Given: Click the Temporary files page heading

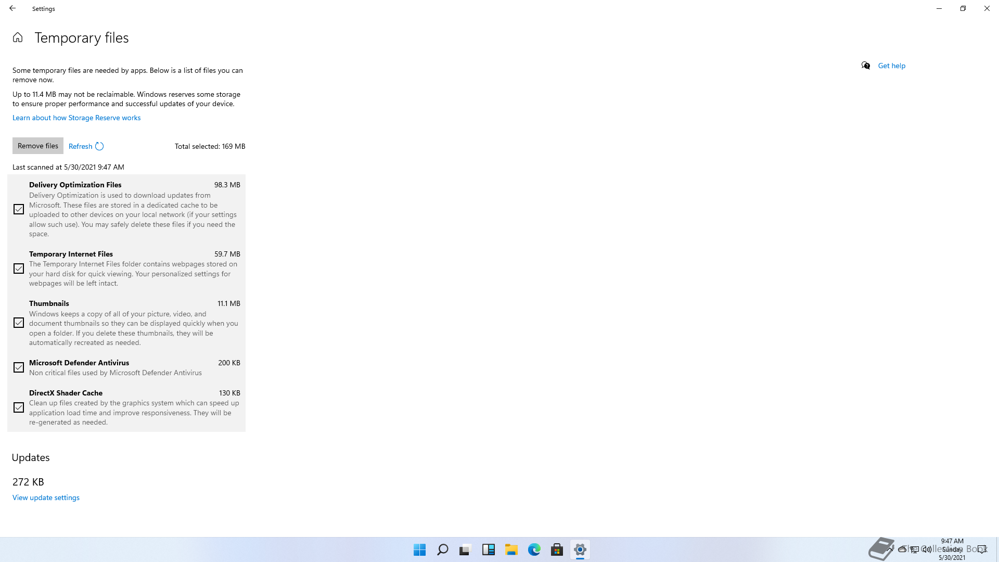Looking at the screenshot, I should click(x=82, y=37).
